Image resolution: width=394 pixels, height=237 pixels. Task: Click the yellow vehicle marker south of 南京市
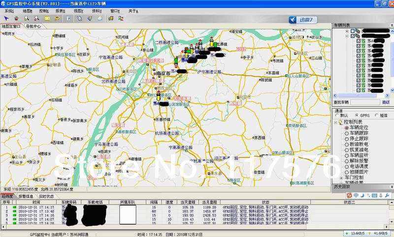[x=159, y=96]
